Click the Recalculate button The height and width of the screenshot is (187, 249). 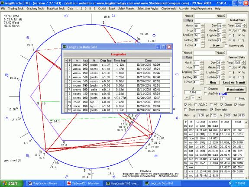pyautogui.click(x=235, y=90)
